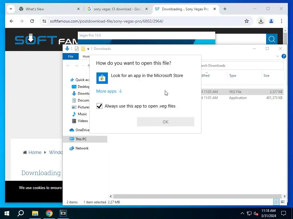Viewport: 293px width, 219px height.
Task: Select OneDrive in navigation pane
Action: (x=80, y=130)
